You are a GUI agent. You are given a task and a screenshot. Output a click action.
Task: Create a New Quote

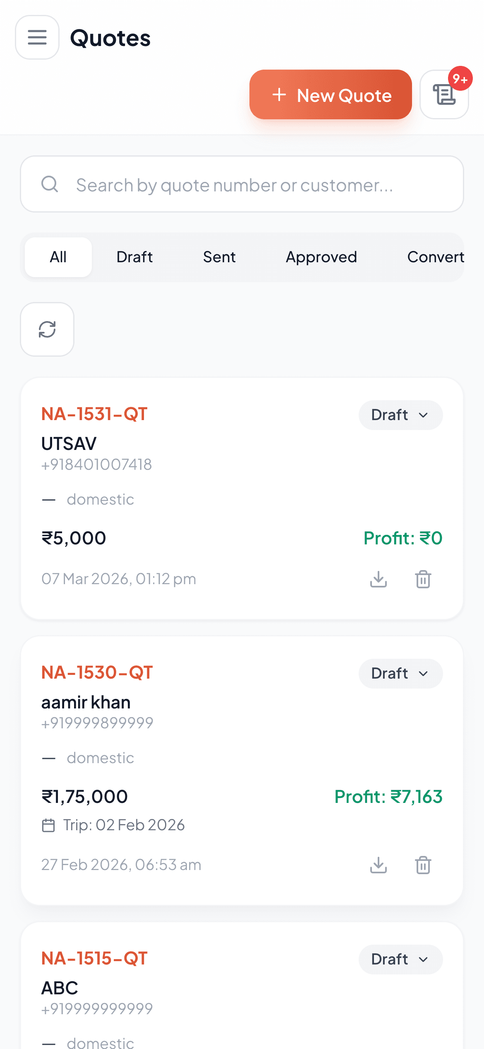[331, 95]
